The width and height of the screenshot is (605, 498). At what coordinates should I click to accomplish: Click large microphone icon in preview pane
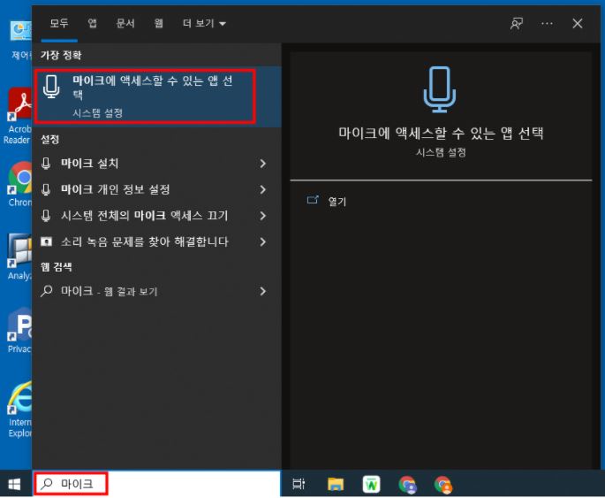440,89
